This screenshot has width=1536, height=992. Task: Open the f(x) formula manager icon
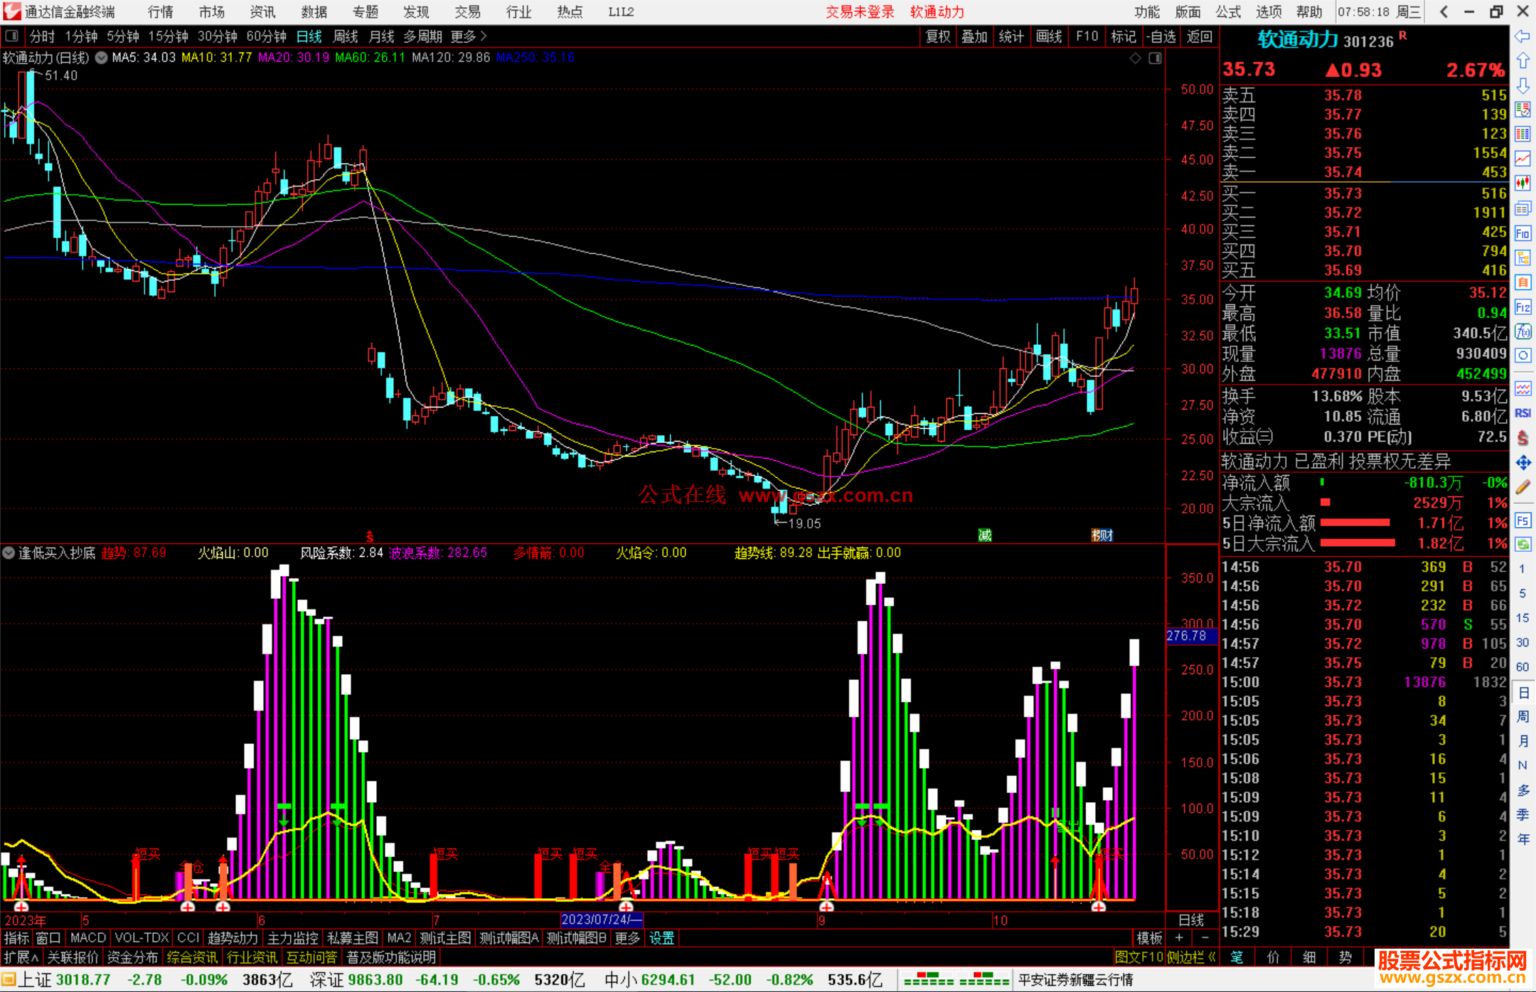(1522, 331)
